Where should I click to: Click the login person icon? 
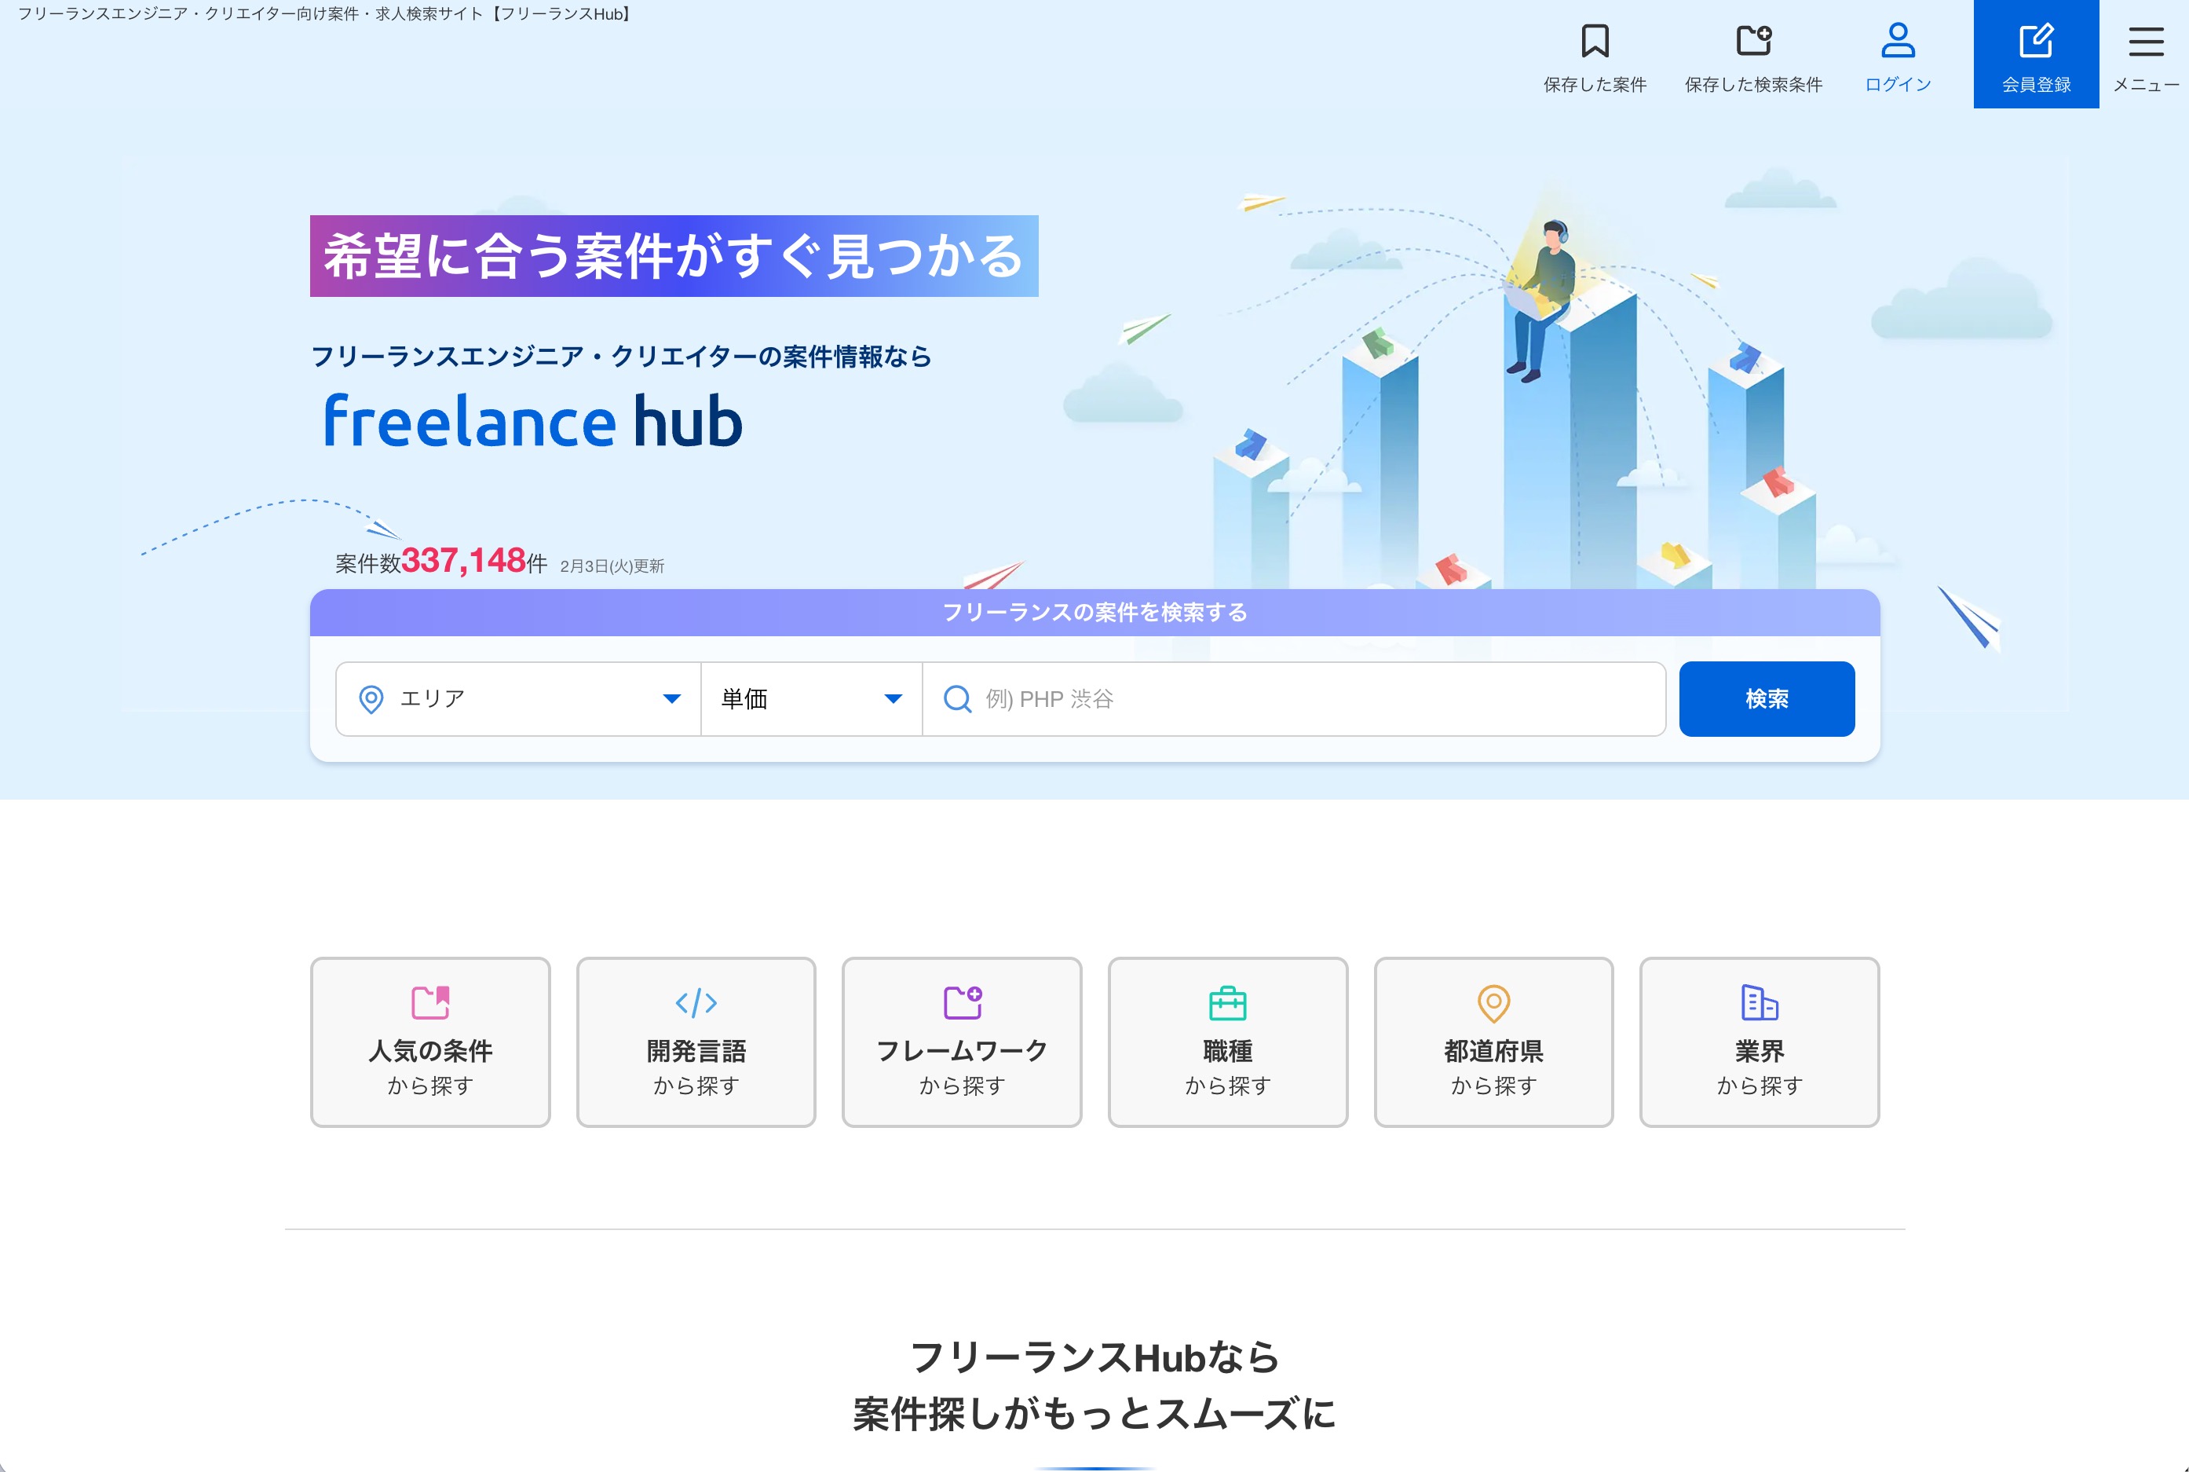coord(1897,42)
